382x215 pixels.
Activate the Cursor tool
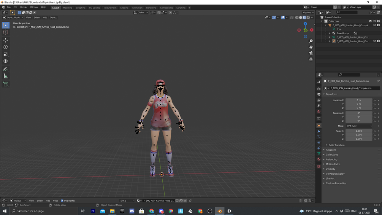point(6,32)
